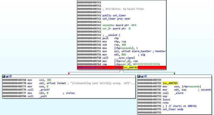Click the ___sysv_signal call target
This screenshot has height=115, width=214.
(x=125, y=58)
